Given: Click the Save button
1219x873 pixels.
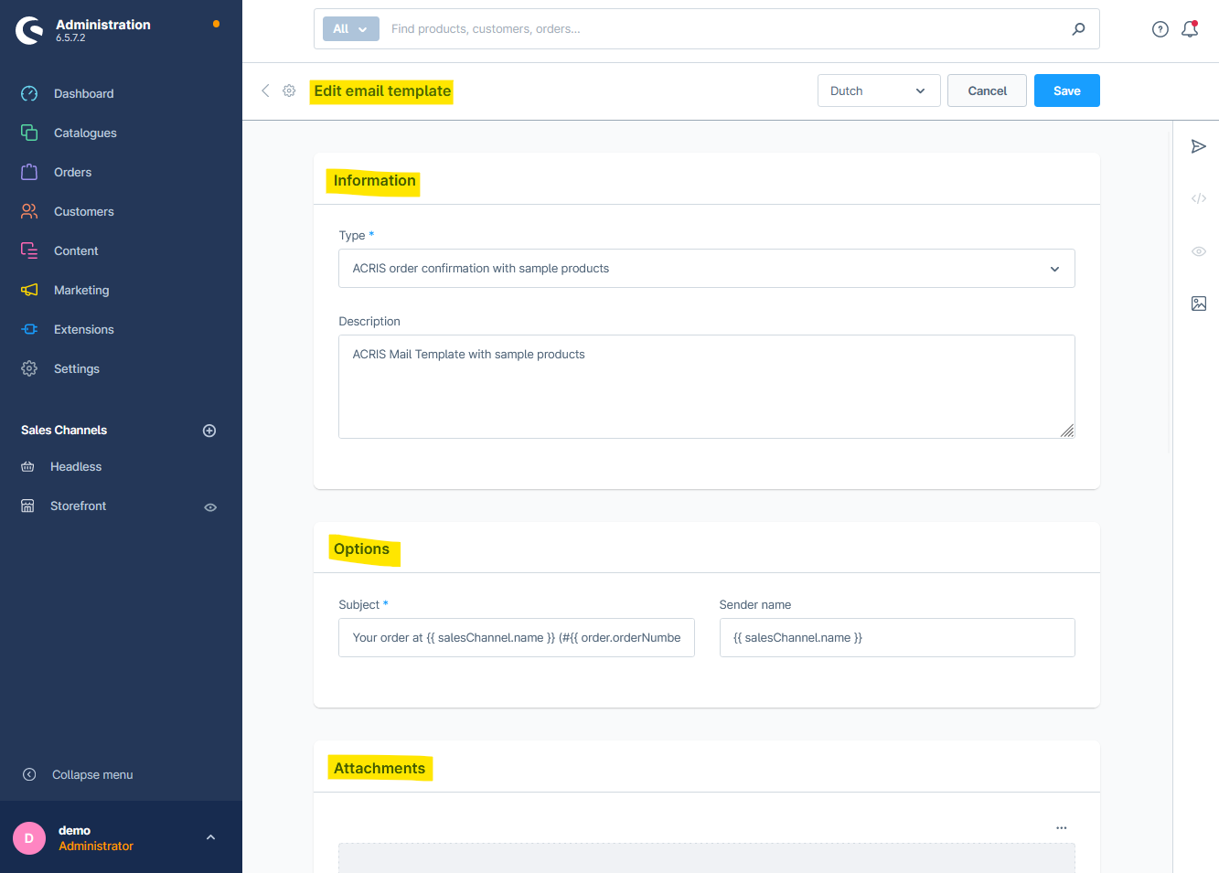Looking at the screenshot, I should pos(1067,90).
